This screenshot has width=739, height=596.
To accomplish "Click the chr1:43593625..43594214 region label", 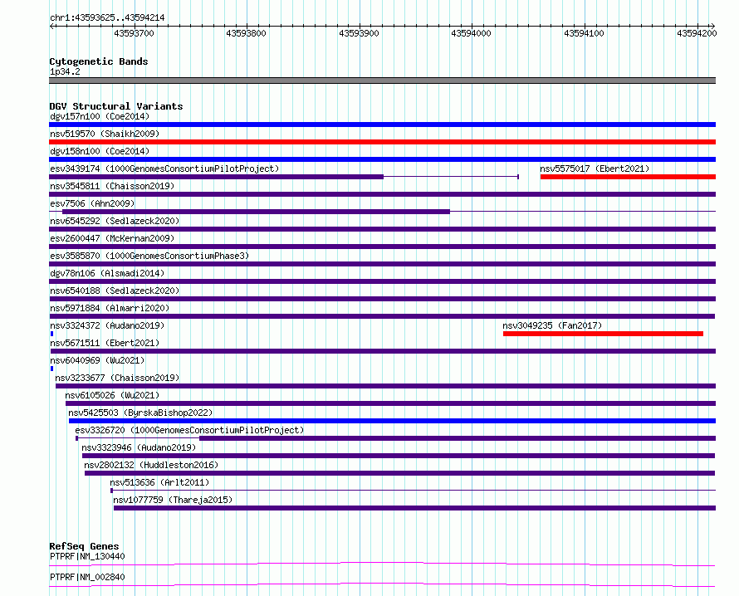I will pos(107,18).
